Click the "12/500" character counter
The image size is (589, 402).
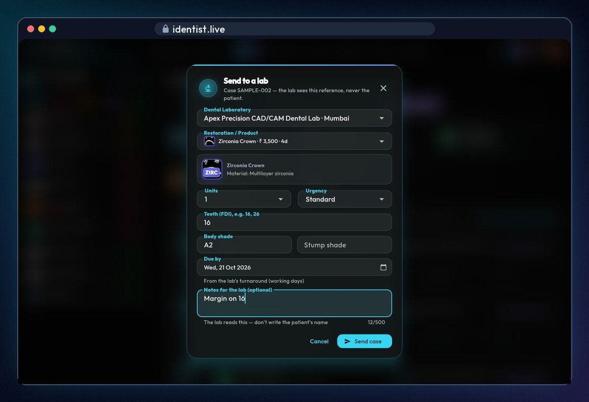pyautogui.click(x=376, y=323)
